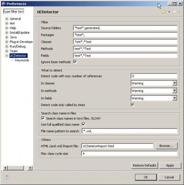
Task: Toggle the Ignore bean methods checkbox
Action: coord(75,62)
